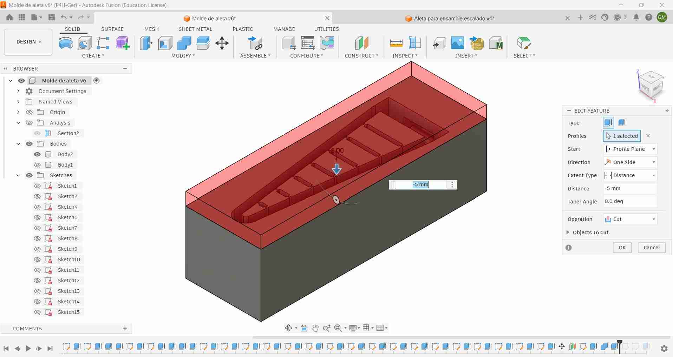Viewport: 673px width, 357px height.
Task: Click the Select tool icon
Action: pos(524,43)
